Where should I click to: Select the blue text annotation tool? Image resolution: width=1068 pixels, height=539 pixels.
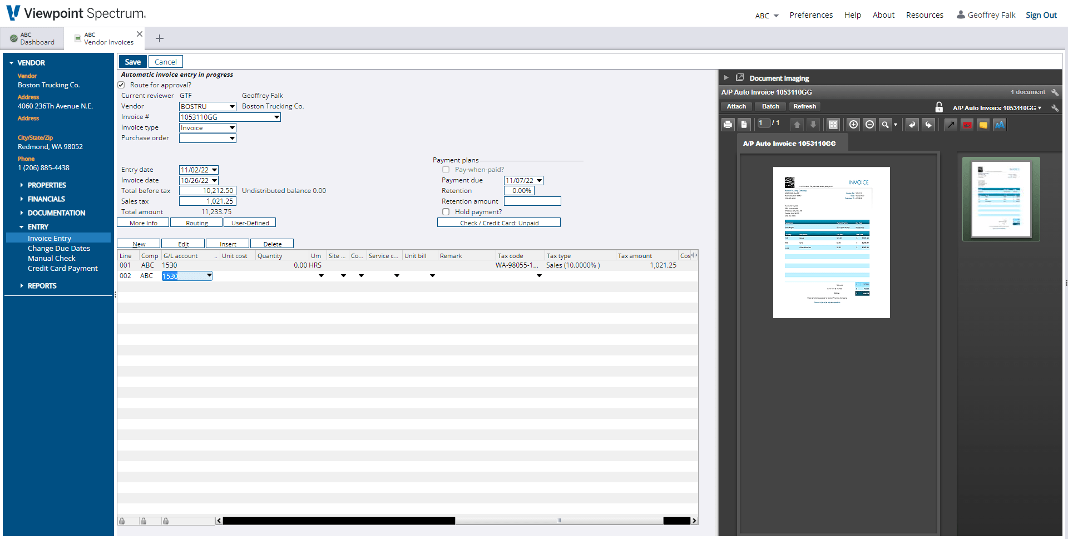pyautogui.click(x=1000, y=125)
